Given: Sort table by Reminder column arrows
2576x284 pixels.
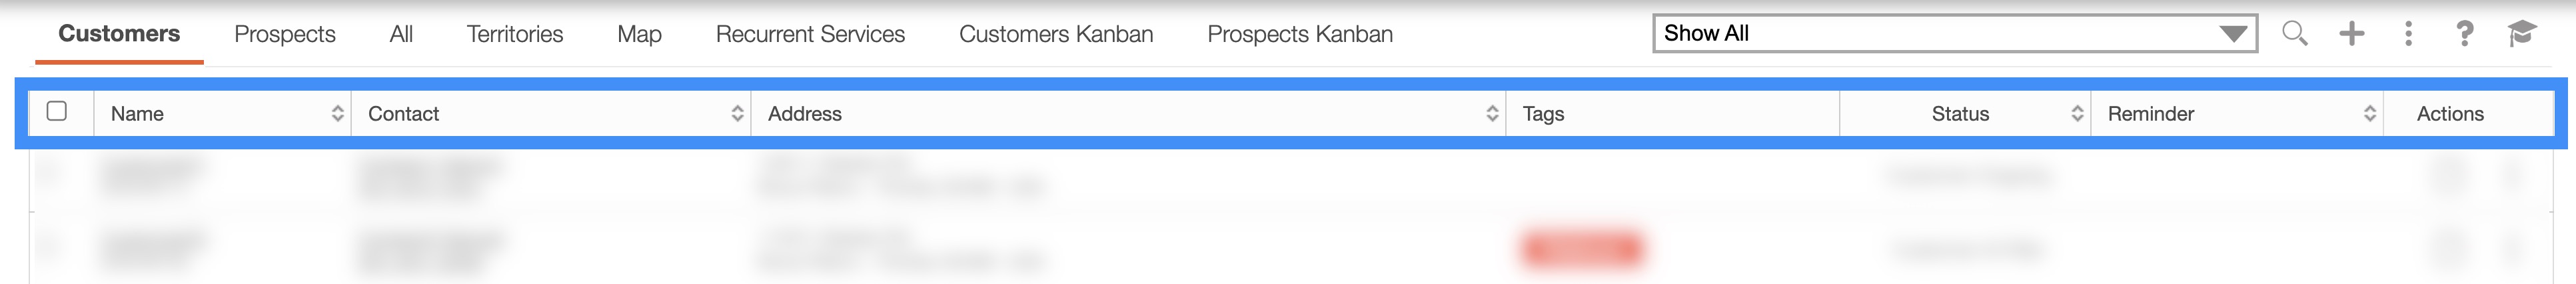Looking at the screenshot, I should tap(2369, 114).
